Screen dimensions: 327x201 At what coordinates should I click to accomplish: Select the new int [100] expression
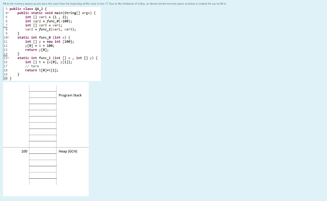pyautogui.click(x=60, y=41)
